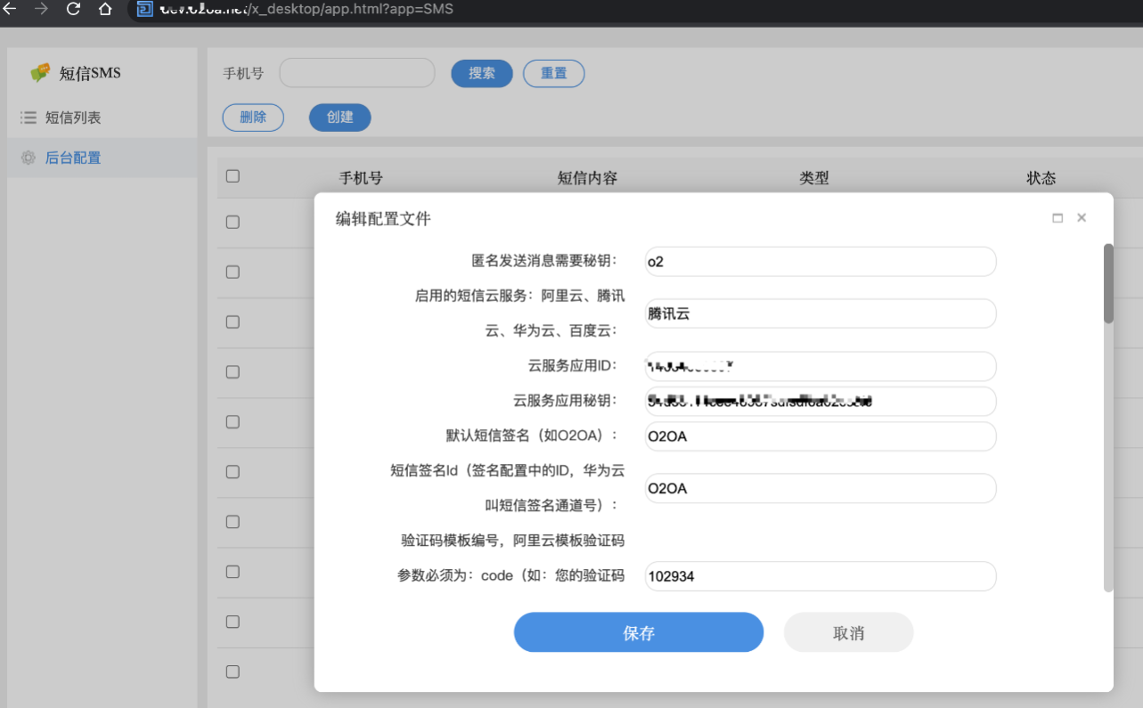Click the 创建 button

tap(340, 117)
